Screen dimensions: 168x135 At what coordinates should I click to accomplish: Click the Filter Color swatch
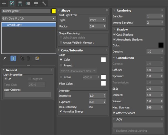pos(103,84)
